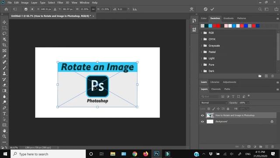The width and height of the screenshot is (280, 158).
Task: Toggle lock position in Layers panel
Action: pyautogui.click(x=218, y=109)
